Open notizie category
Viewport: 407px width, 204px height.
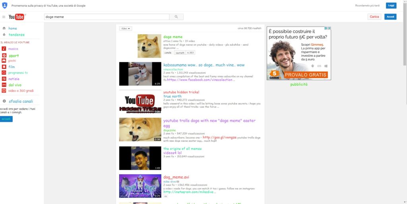coord(14,79)
